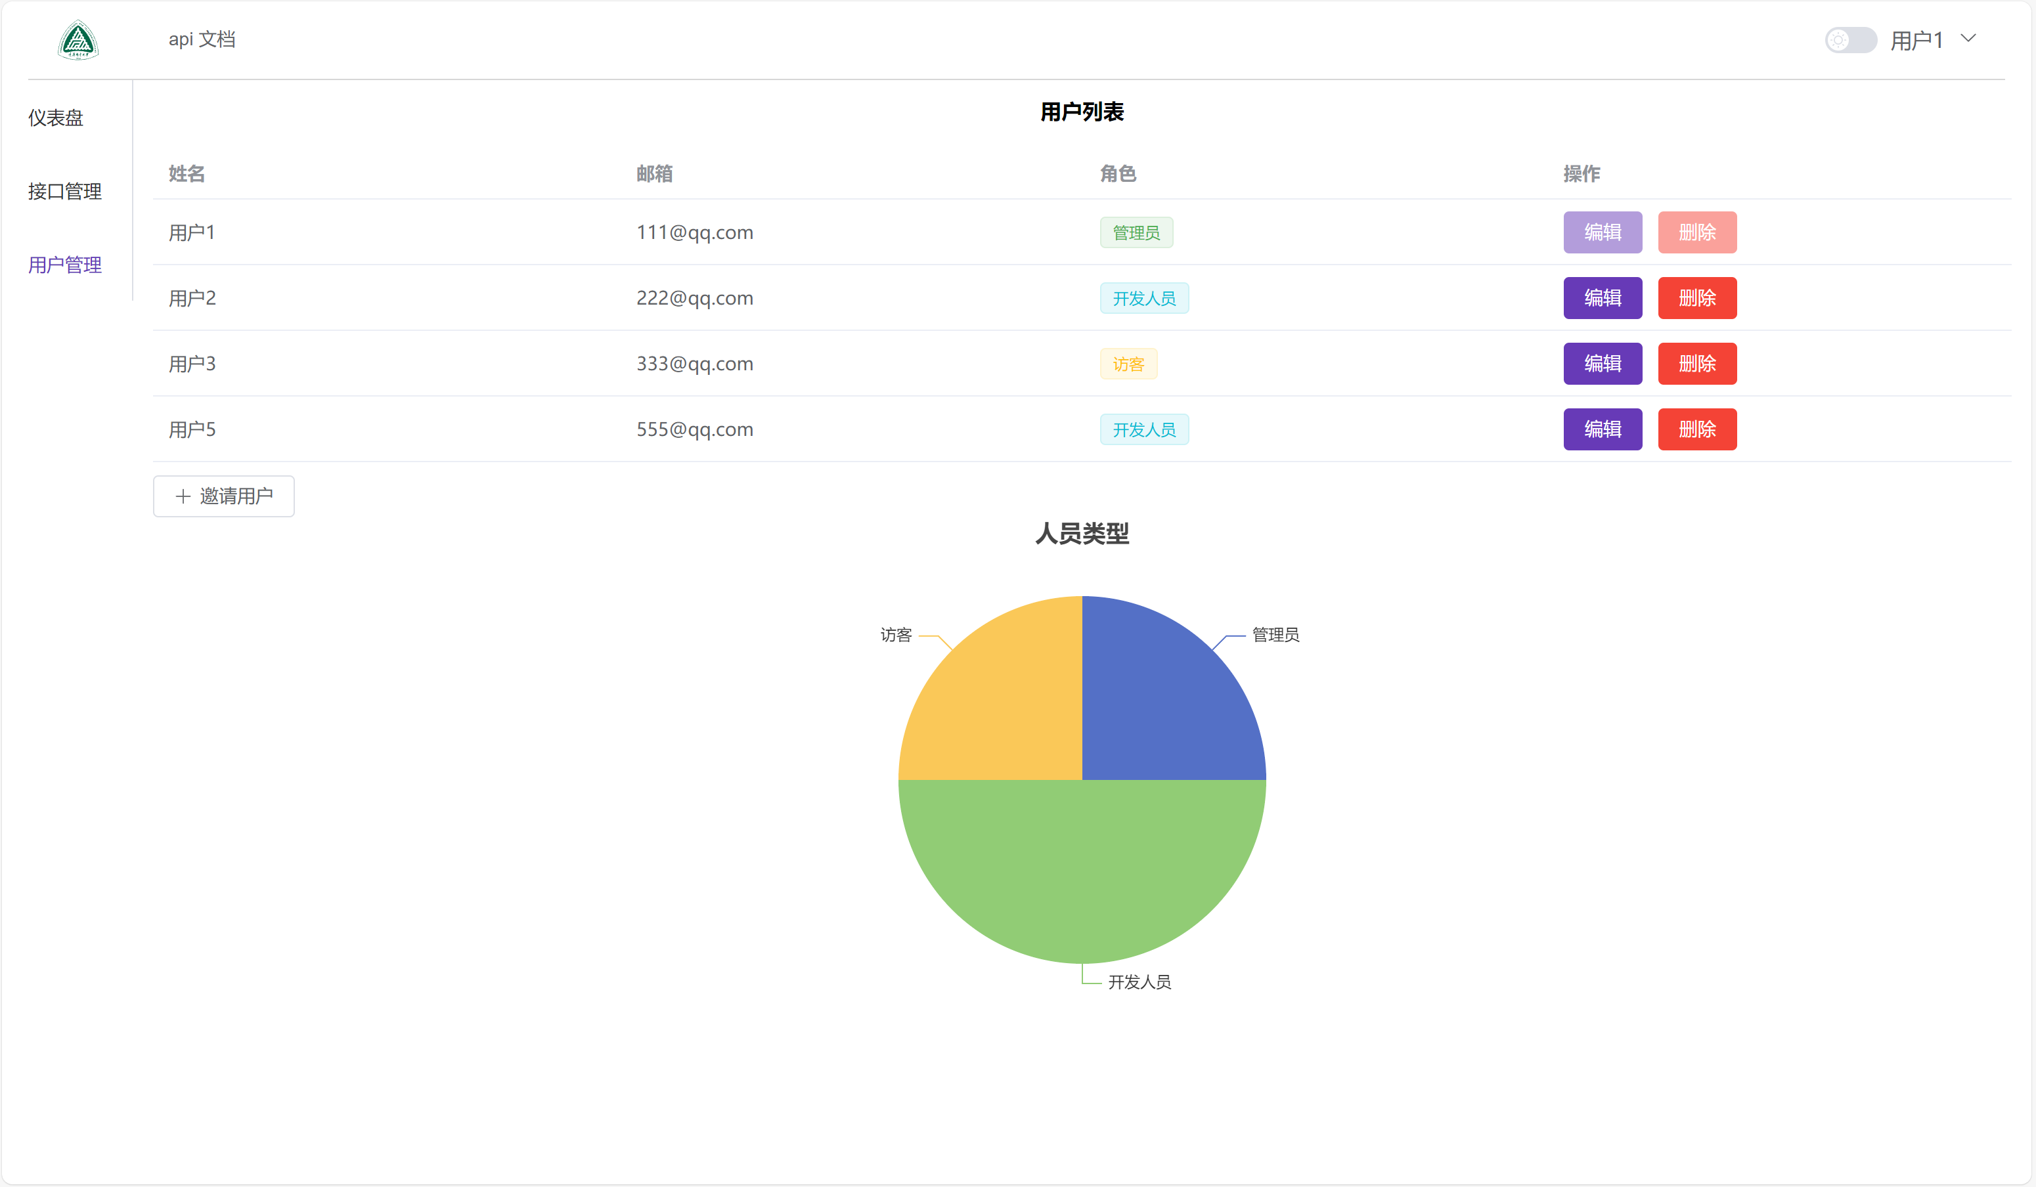Click the plus icon in invite button
Screen dimensions: 2036x1187
[x=183, y=496]
